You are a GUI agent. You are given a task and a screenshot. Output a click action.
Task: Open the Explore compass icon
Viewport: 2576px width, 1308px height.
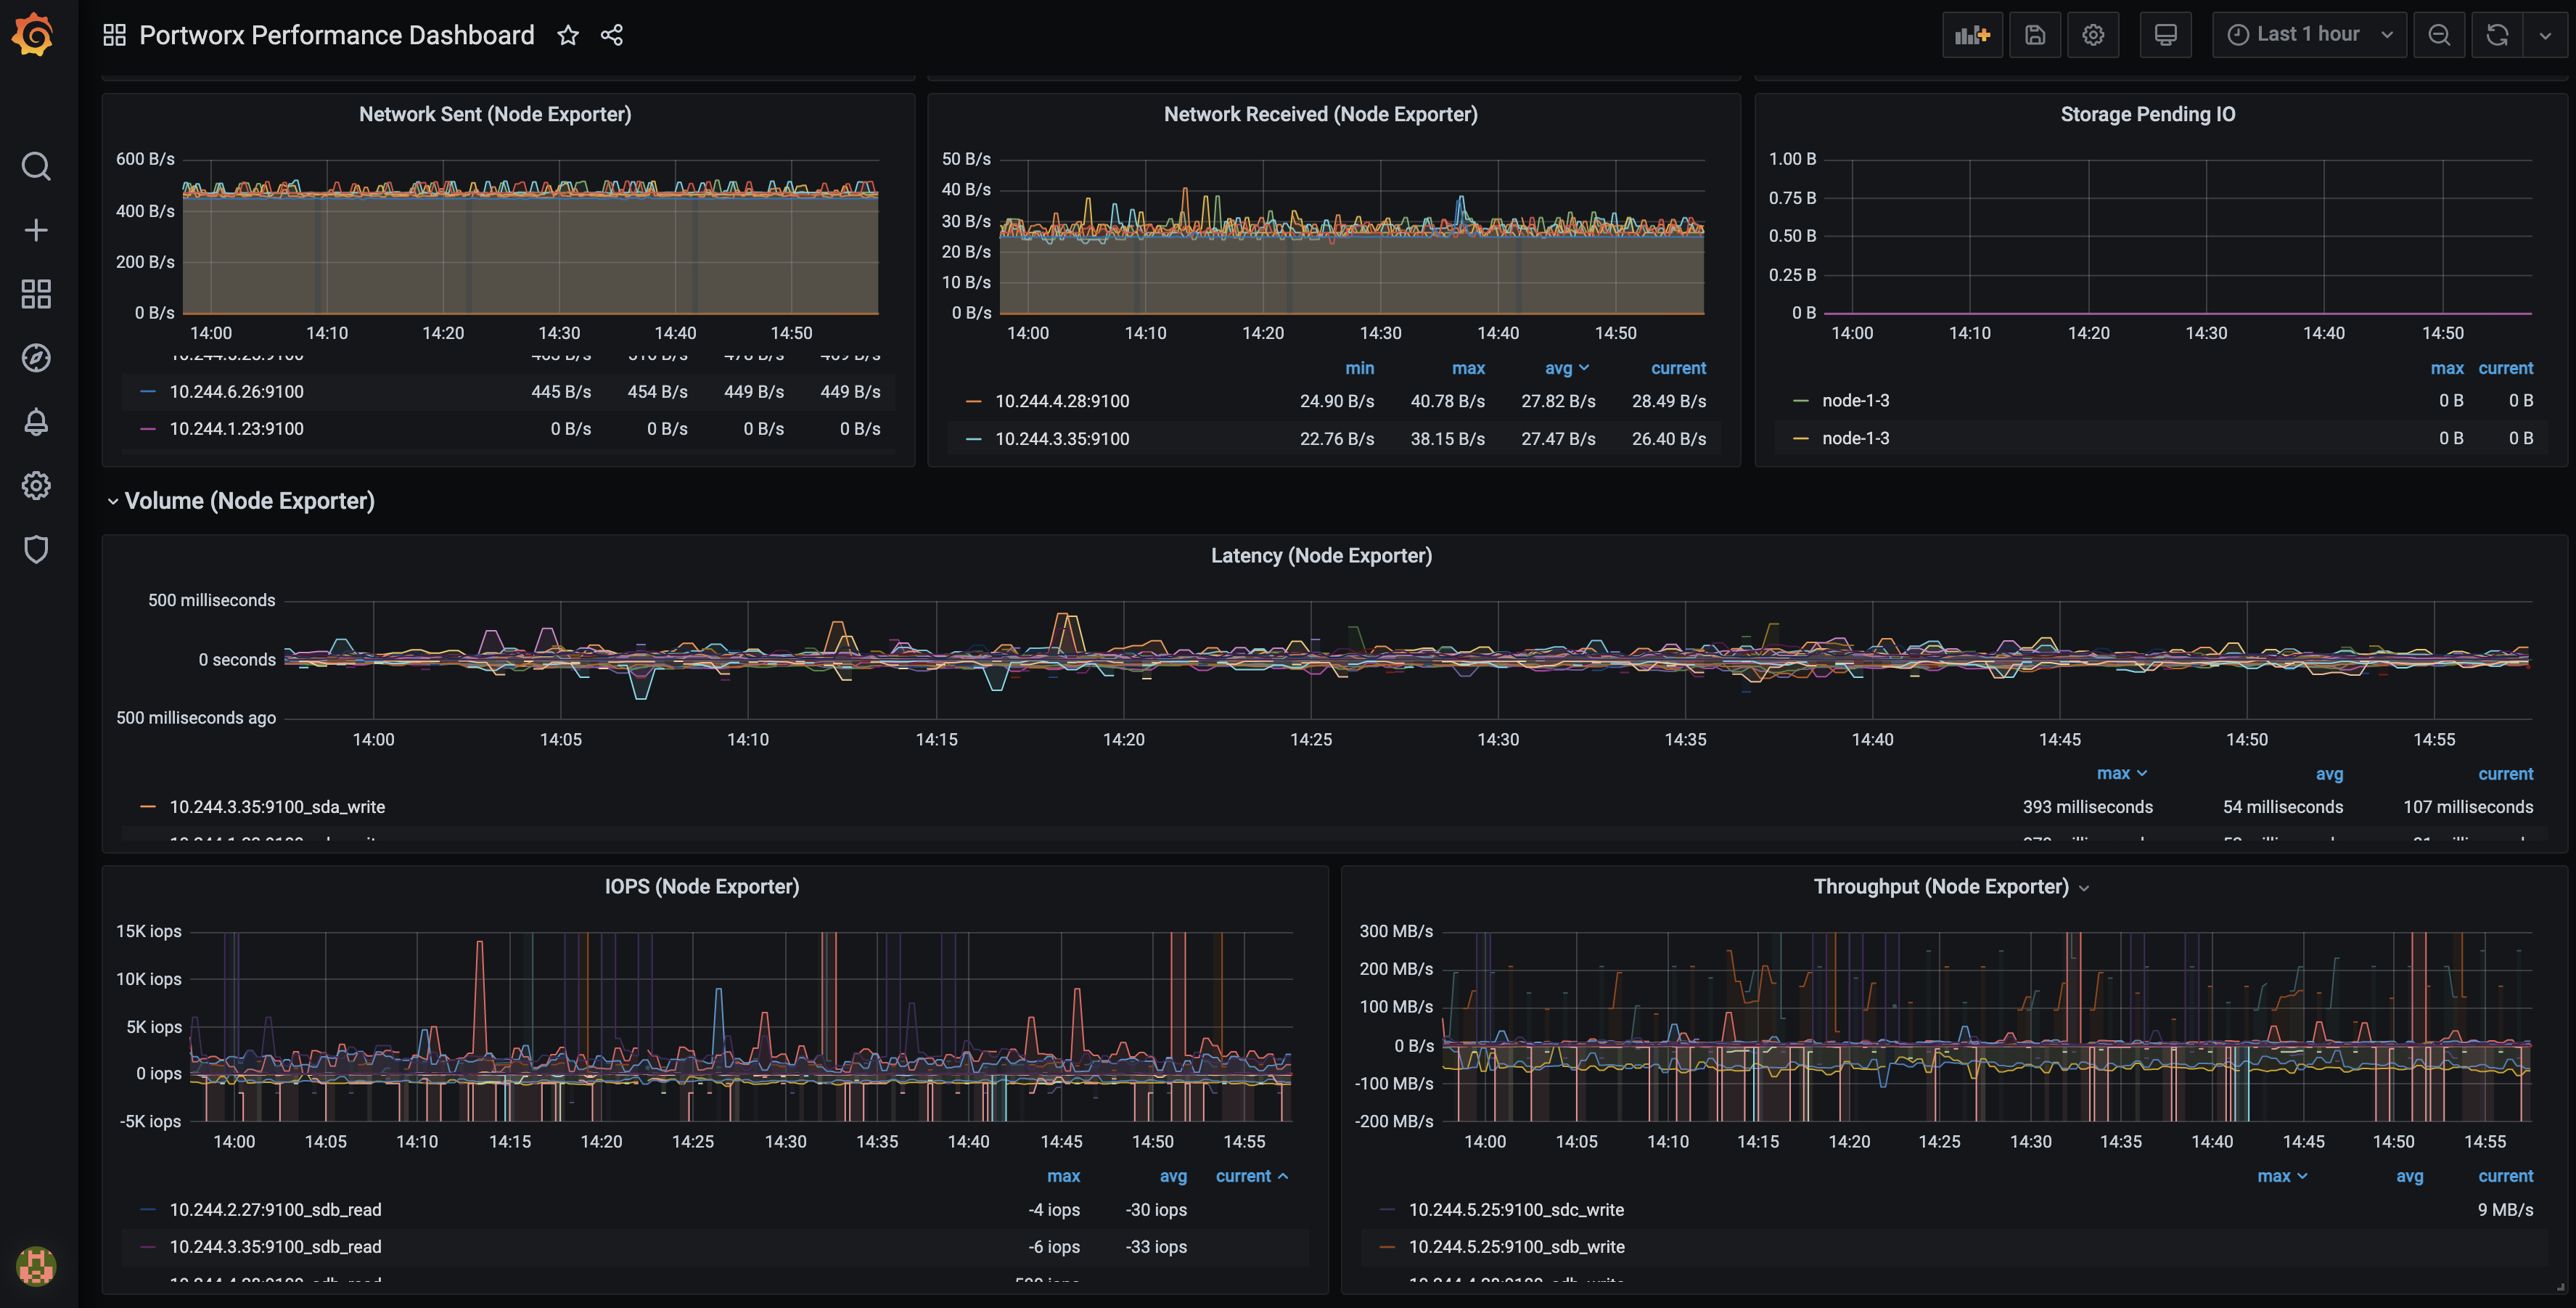tap(36, 358)
